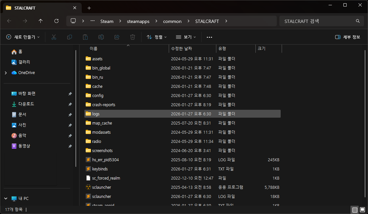Click the Cut scissors icon
The image size is (368, 214).
[x=54, y=37]
